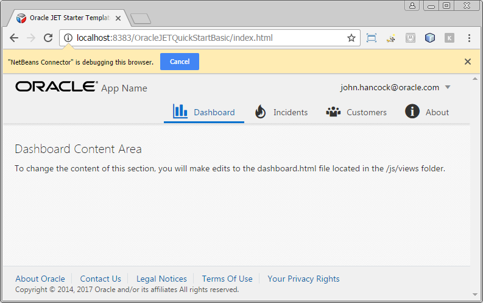Cancel NetBeans Connector debugging
Screen dimensions: 483x303
pyautogui.click(x=180, y=62)
